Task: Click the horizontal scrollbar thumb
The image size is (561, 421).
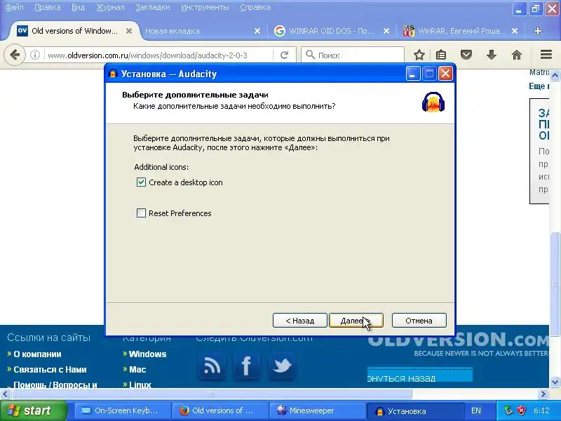Action: click(212, 394)
